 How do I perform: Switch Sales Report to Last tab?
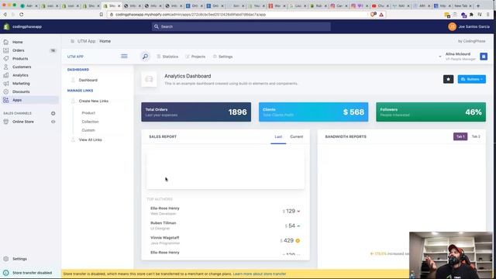278,136
